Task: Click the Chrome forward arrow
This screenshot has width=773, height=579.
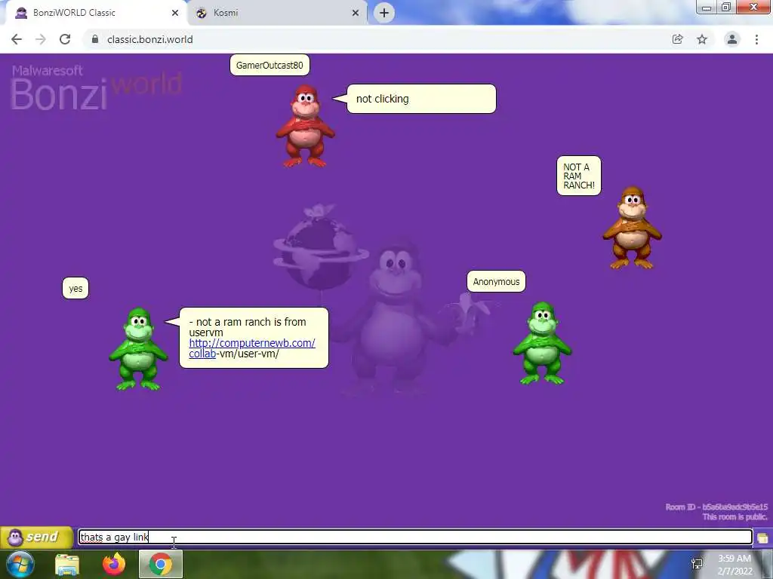Action: 41,39
